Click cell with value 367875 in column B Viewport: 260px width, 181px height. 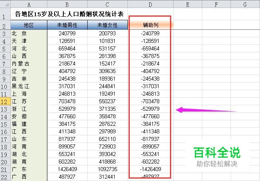pyautogui.click(x=67, y=56)
